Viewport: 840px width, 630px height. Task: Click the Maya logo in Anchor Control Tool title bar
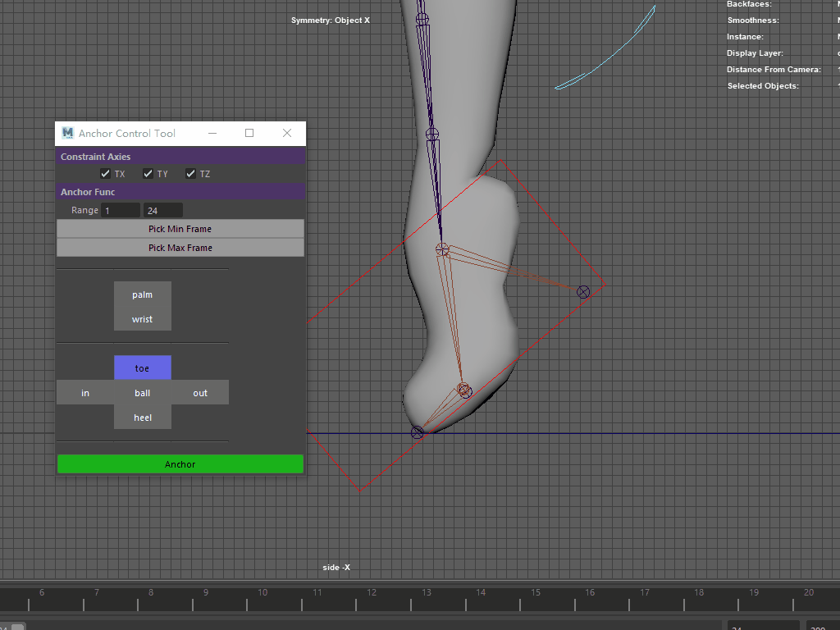(67, 133)
